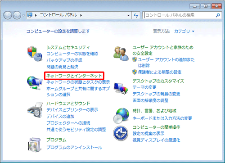Click デバイスとプリンターの表示 link
The image size is (225, 163).
72,110
